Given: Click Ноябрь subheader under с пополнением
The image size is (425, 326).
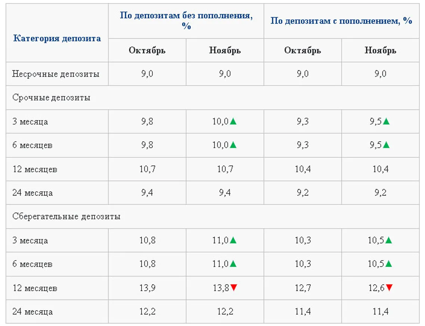Looking at the screenshot, I should point(380,50).
